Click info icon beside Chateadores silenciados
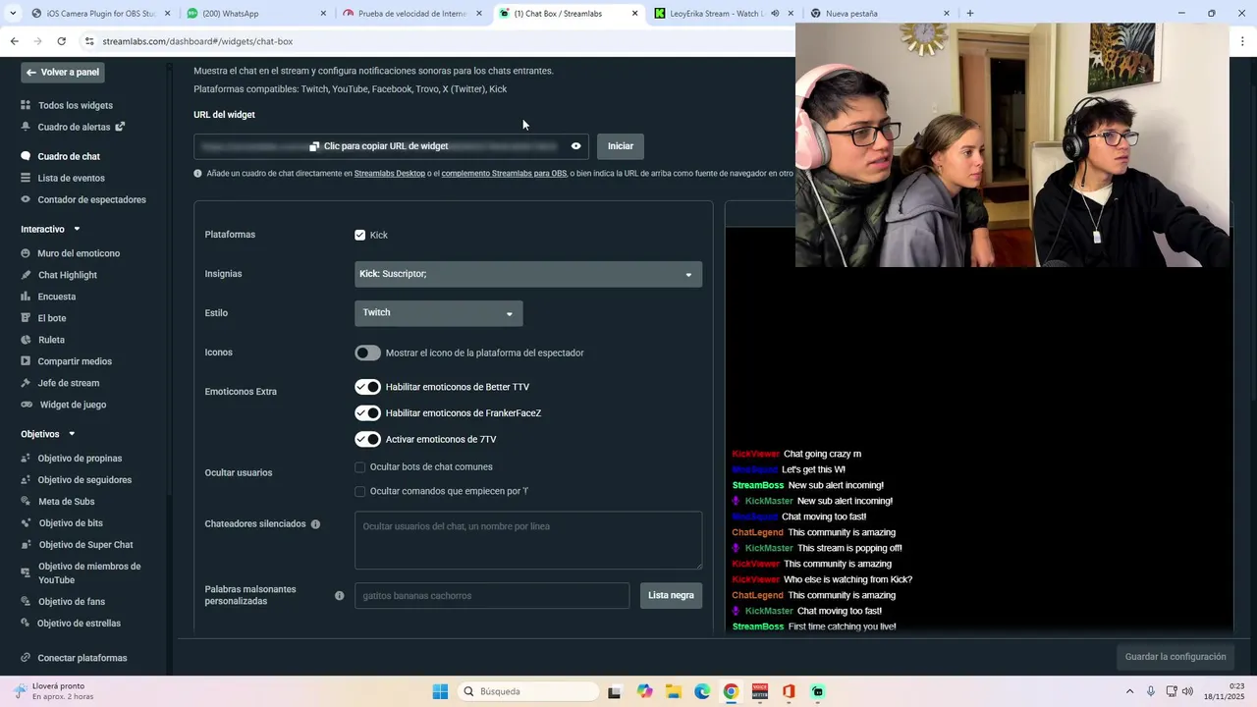 [x=315, y=524]
